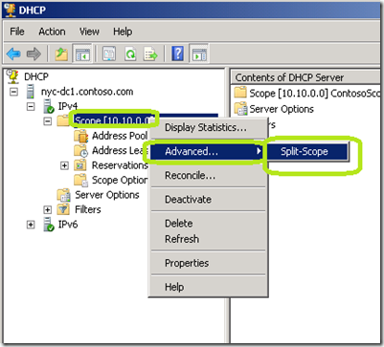Screen dimensions: 384x347
Task: Click Deactivate in the context menu
Action: 208,200
